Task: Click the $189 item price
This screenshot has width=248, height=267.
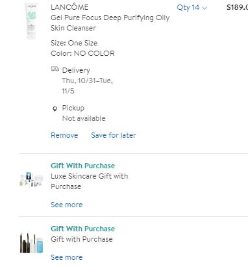Action: (x=237, y=7)
